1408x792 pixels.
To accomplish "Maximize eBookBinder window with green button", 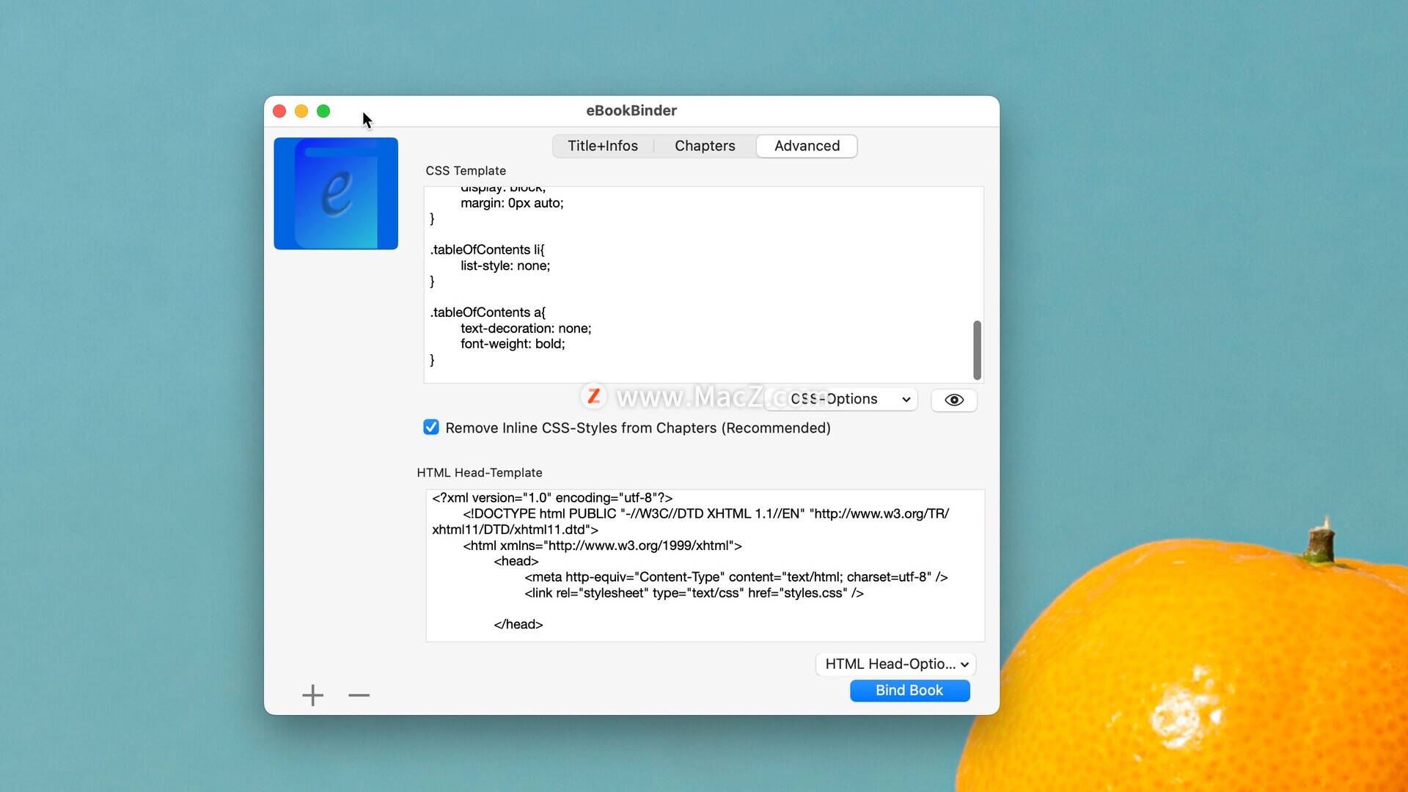I will [x=323, y=111].
